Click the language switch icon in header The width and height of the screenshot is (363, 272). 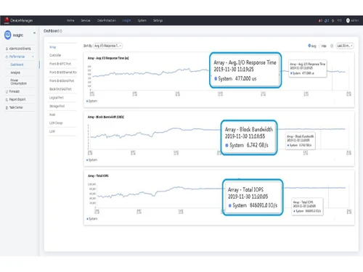click(x=340, y=20)
